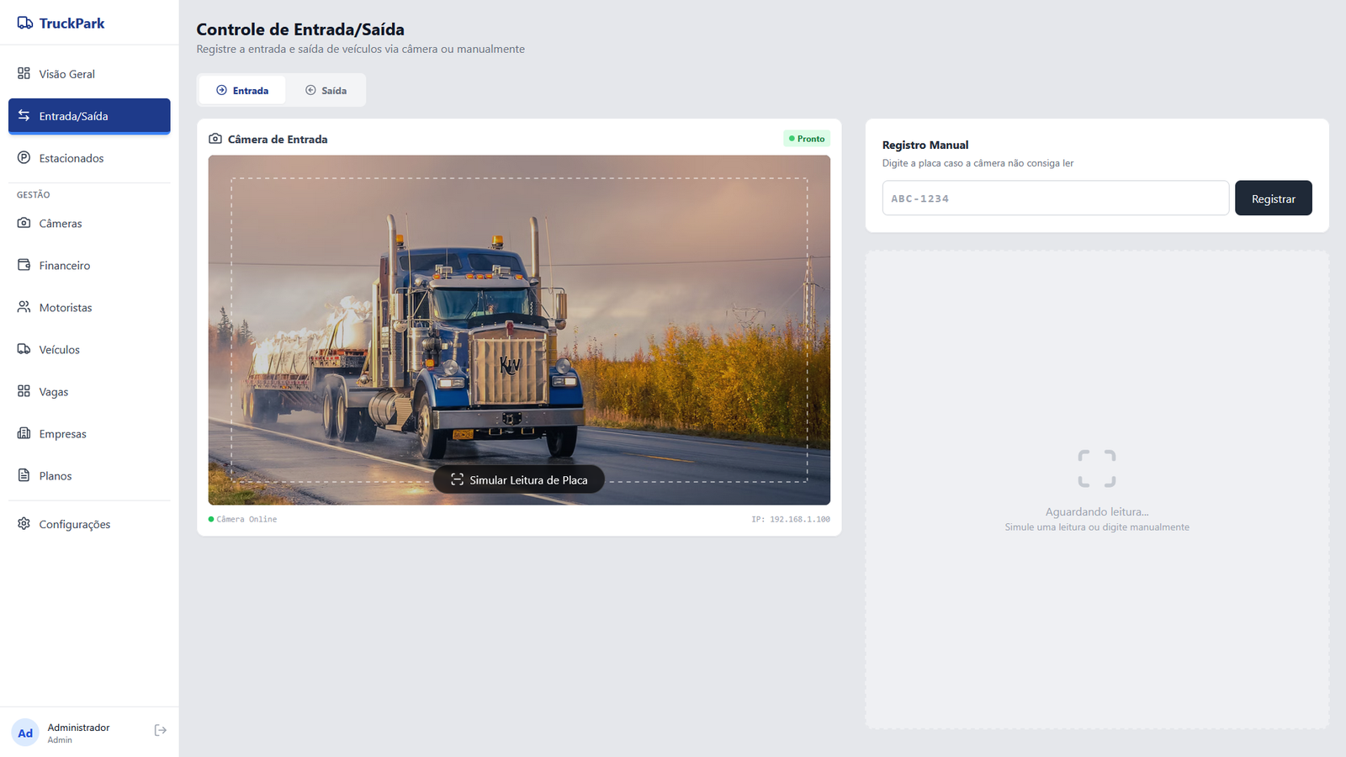Click the Motoristas icon
Screen dimensions: 1346x757
[24, 307]
